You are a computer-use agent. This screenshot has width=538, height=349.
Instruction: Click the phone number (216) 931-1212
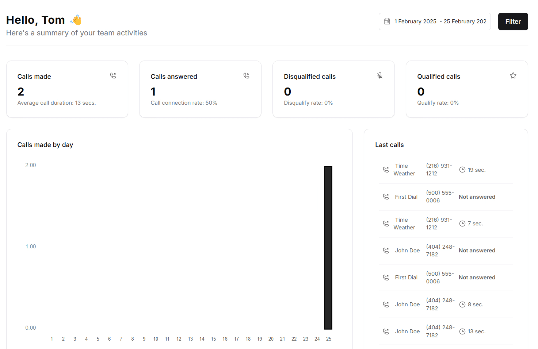(x=439, y=170)
